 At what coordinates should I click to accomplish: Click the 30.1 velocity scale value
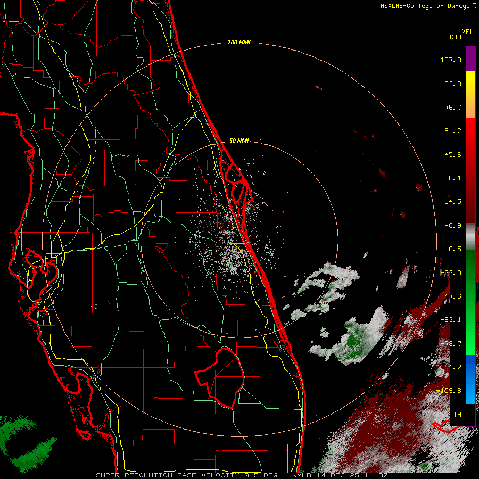point(453,178)
